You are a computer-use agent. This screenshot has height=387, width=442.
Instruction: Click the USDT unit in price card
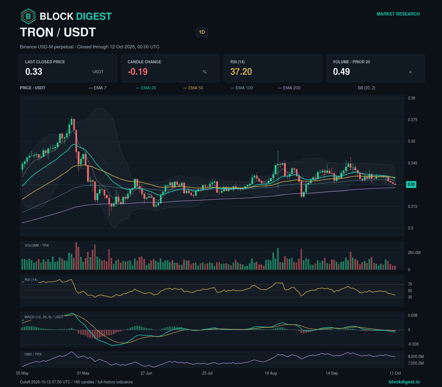pos(98,72)
